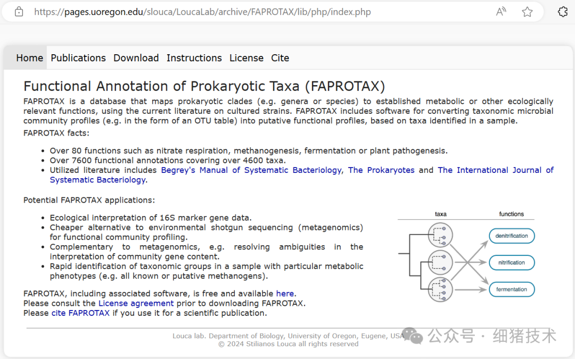Image resolution: width=575 pixels, height=359 pixels.
Task: Click the denitrification box in the diagram
Action: pos(512,236)
